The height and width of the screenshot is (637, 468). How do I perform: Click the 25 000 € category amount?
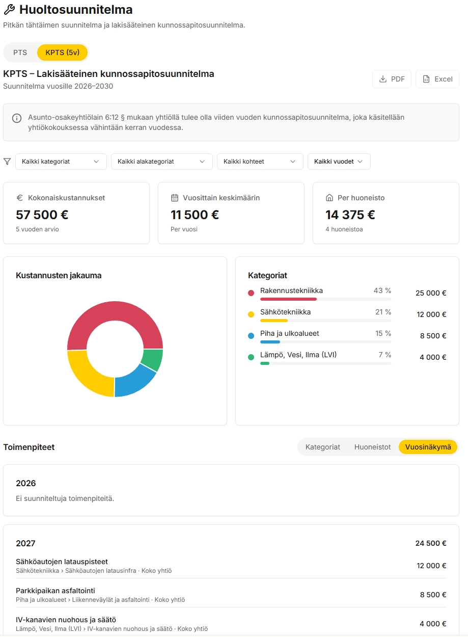coord(431,293)
